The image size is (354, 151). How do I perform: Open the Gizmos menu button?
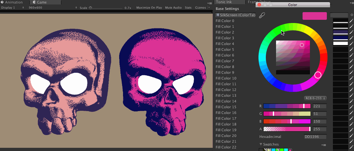(200, 8)
